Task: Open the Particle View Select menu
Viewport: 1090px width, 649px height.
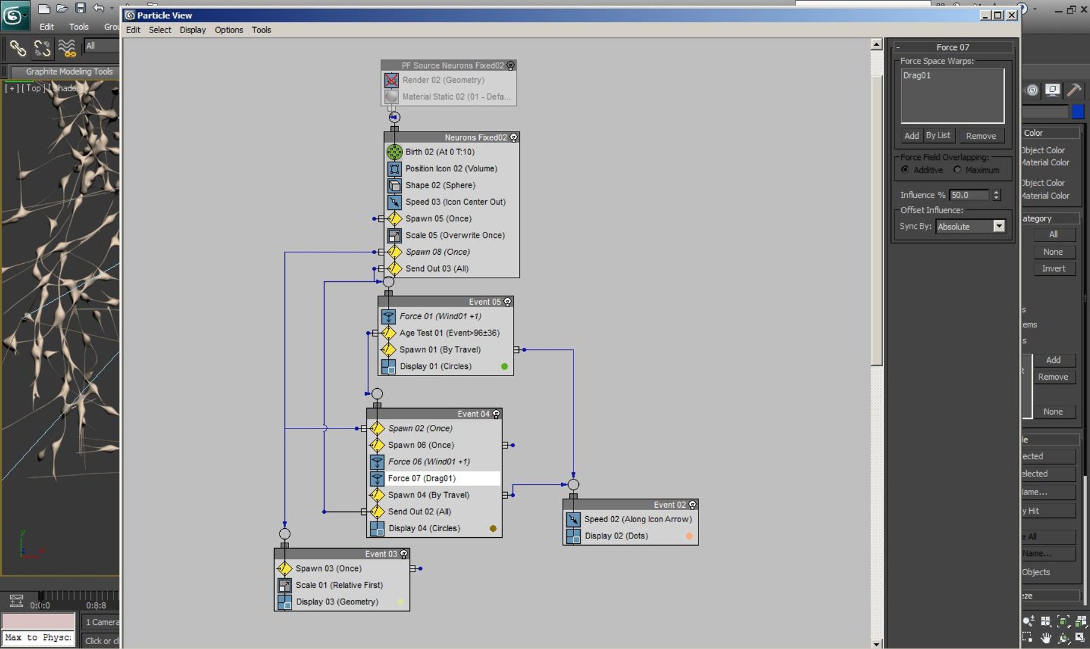Action: pyautogui.click(x=160, y=30)
